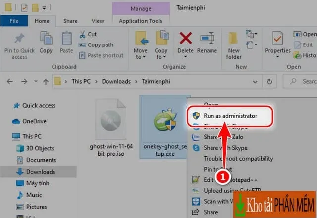Select the ghost-win-11-64bit-pro.iso file
This screenshot has width=317, height=218.
pos(111,128)
